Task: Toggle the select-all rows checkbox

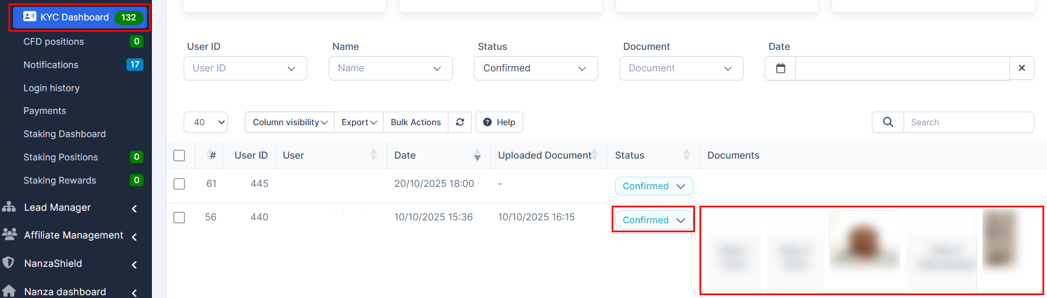Action: pos(179,155)
